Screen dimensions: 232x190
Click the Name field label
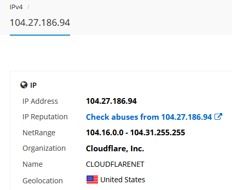click(32, 164)
